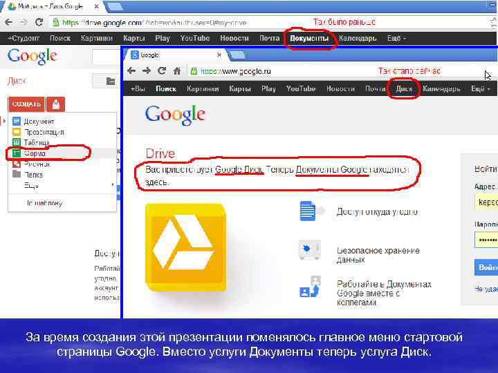Click the email address input field
This screenshot has width=498, height=373.
coord(486,202)
